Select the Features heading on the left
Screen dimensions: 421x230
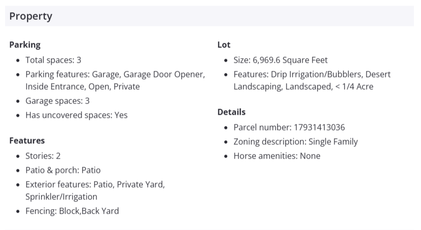(x=27, y=141)
